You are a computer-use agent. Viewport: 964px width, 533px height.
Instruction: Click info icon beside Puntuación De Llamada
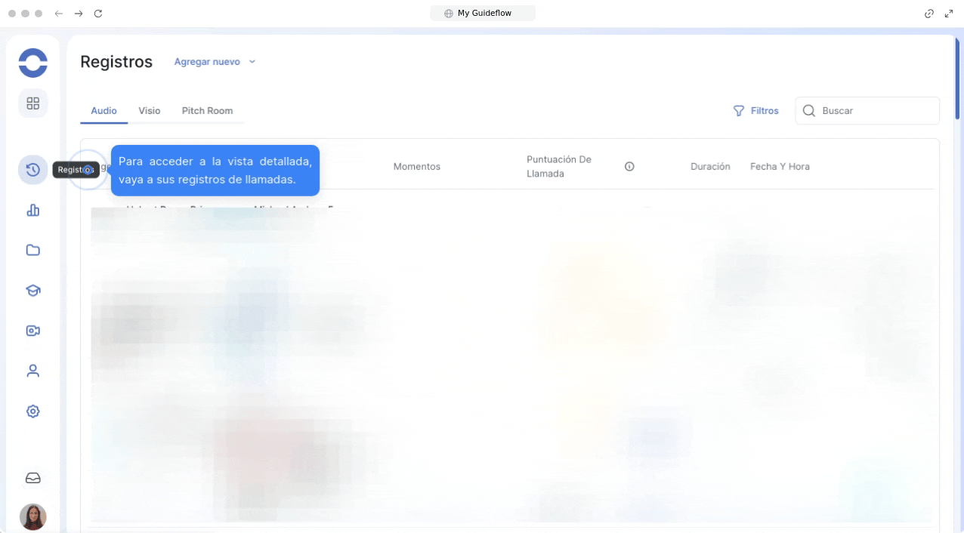(629, 167)
